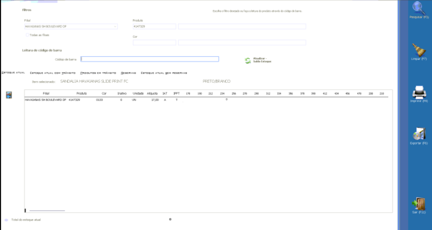
Task: Click the Total do estoque atual label
Action: 26,220
